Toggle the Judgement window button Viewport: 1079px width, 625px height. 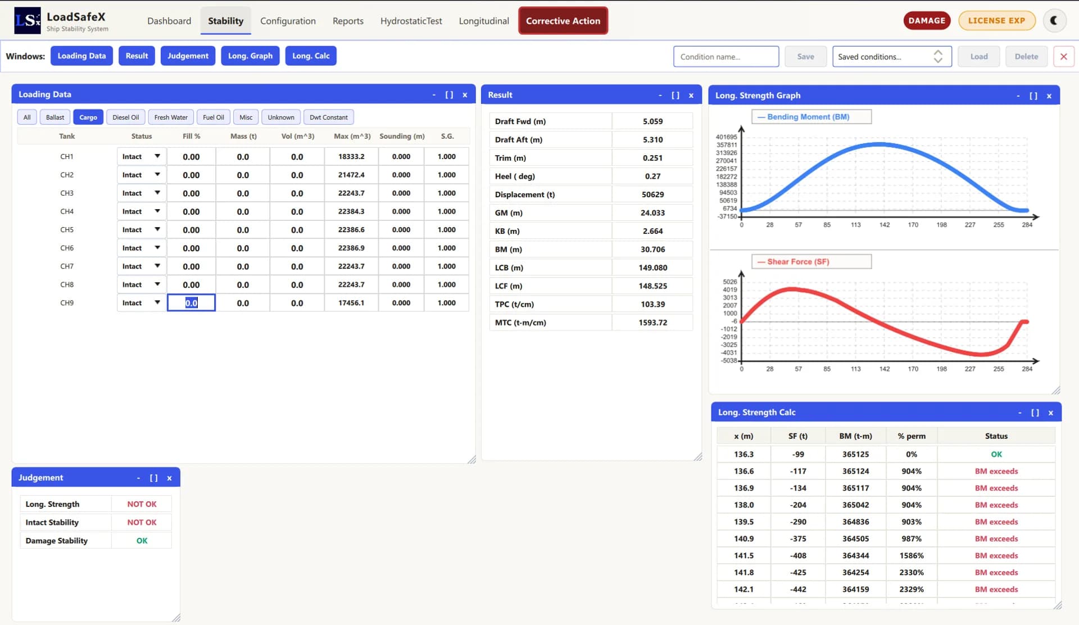pos(188,56)
